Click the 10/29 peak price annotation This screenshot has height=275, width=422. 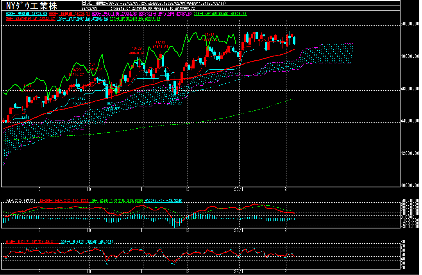pyautogui.click(x=136, y=50)
